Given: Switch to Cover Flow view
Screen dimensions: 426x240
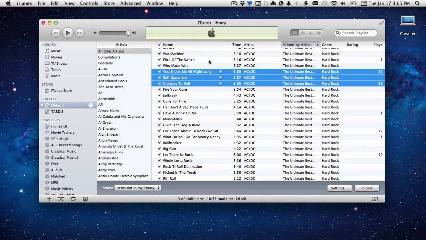Looking at the screenshot, I should pos(319,33).
